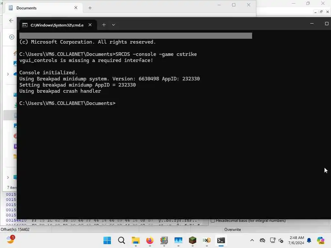The width and height of the screenshot is (331, 248).
Task: Select the terminal taskbar icon
Action: [x=221, y=240]
